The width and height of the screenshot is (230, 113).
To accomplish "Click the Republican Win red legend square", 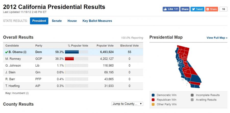I will 153,100.
